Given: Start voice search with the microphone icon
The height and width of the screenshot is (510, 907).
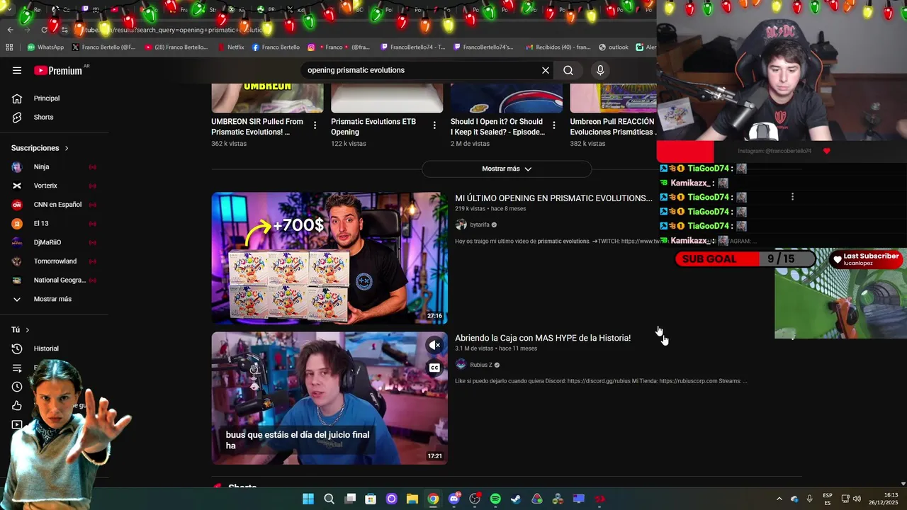Looking at the screenshot, I should coord(600,70).
